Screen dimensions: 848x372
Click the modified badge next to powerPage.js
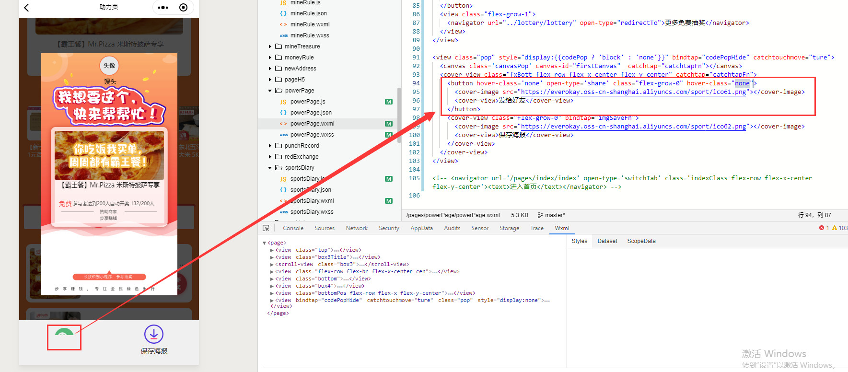pyautogui.click(x=389, y=102)
